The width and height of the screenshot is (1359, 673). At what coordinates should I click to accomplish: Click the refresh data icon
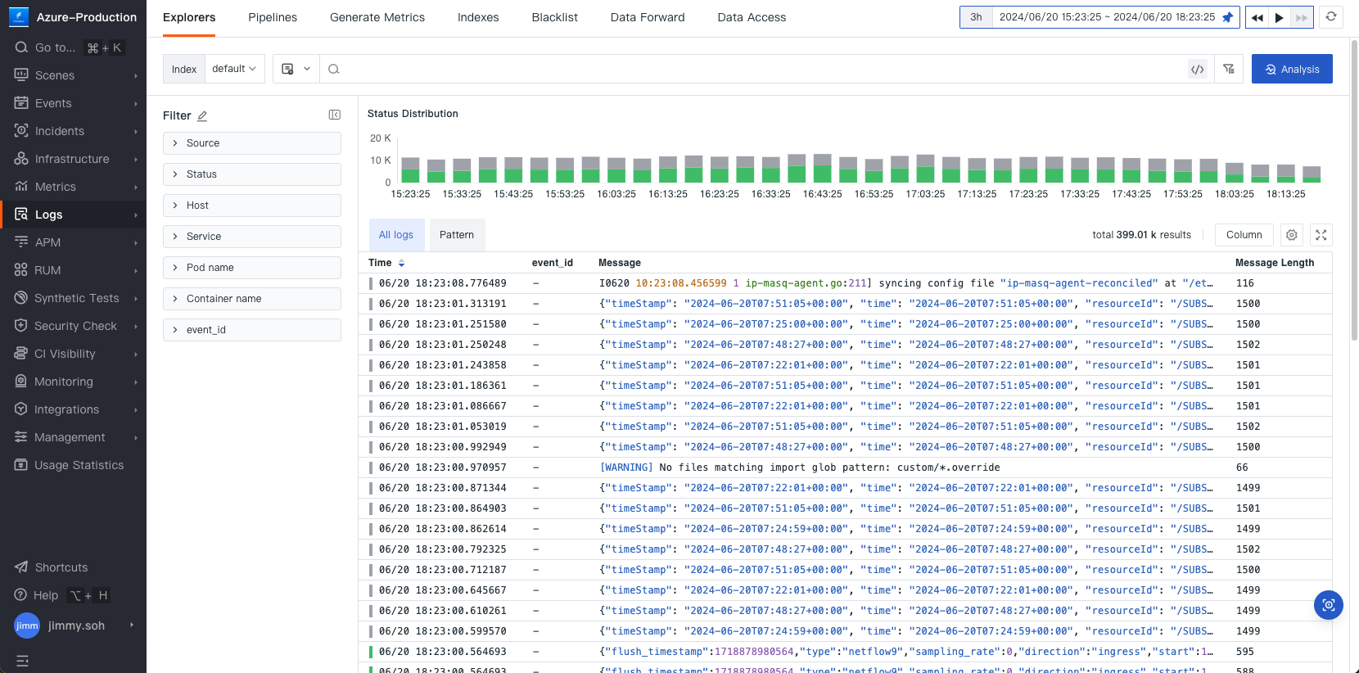click(1331, 17)
